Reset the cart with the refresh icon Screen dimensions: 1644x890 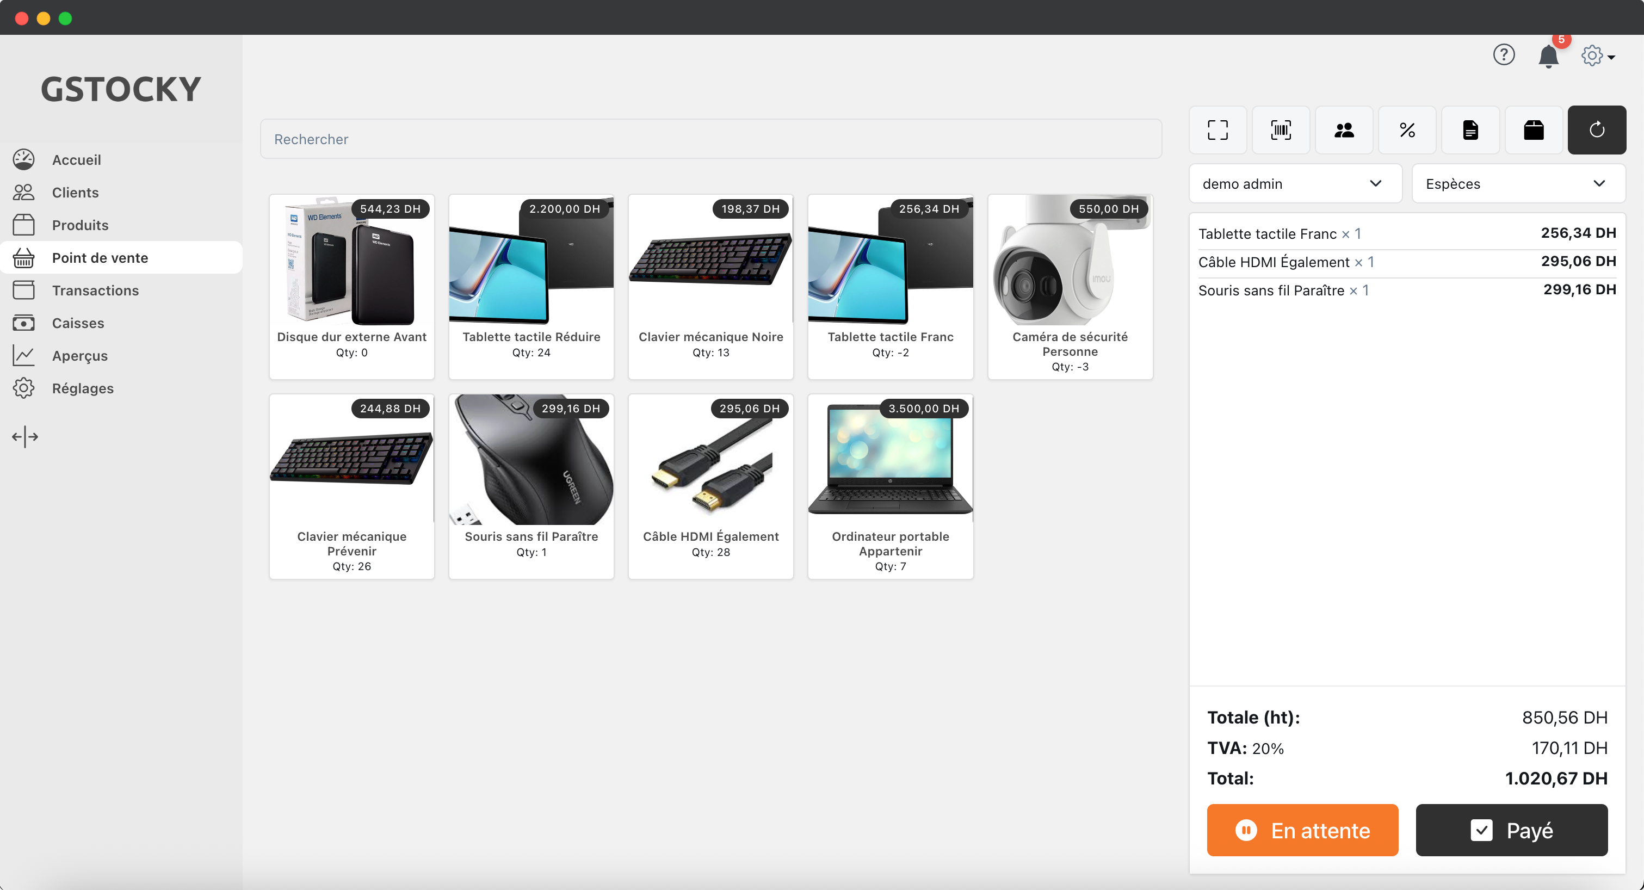(1596, 130)
